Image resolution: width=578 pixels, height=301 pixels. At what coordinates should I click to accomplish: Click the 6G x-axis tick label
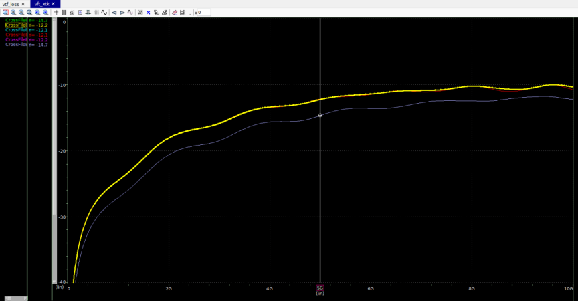pos(371,288)
